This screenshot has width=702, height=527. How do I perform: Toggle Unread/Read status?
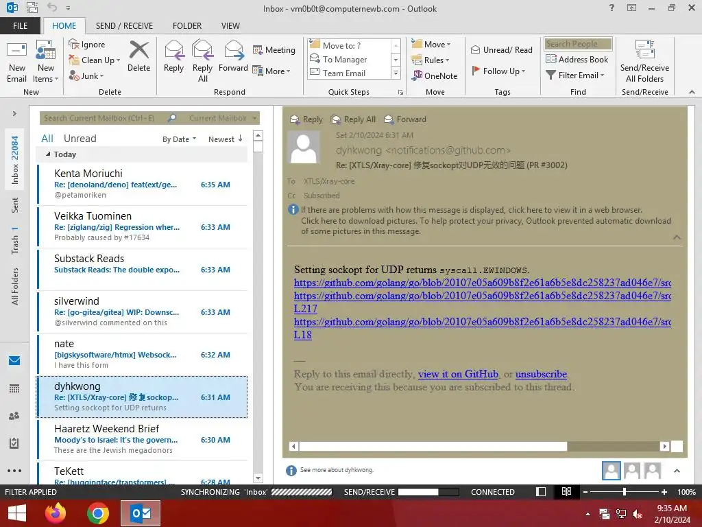(501, 49)
